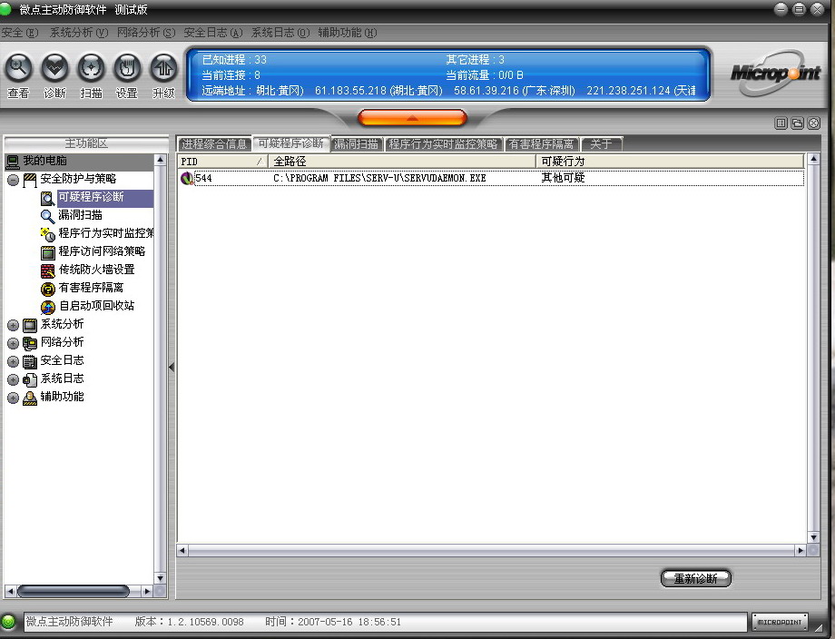Open the 查看 (view) toolbar icon
Image resolution: width=835 pixels, height=639 pixels.
[x=19, y=68]
